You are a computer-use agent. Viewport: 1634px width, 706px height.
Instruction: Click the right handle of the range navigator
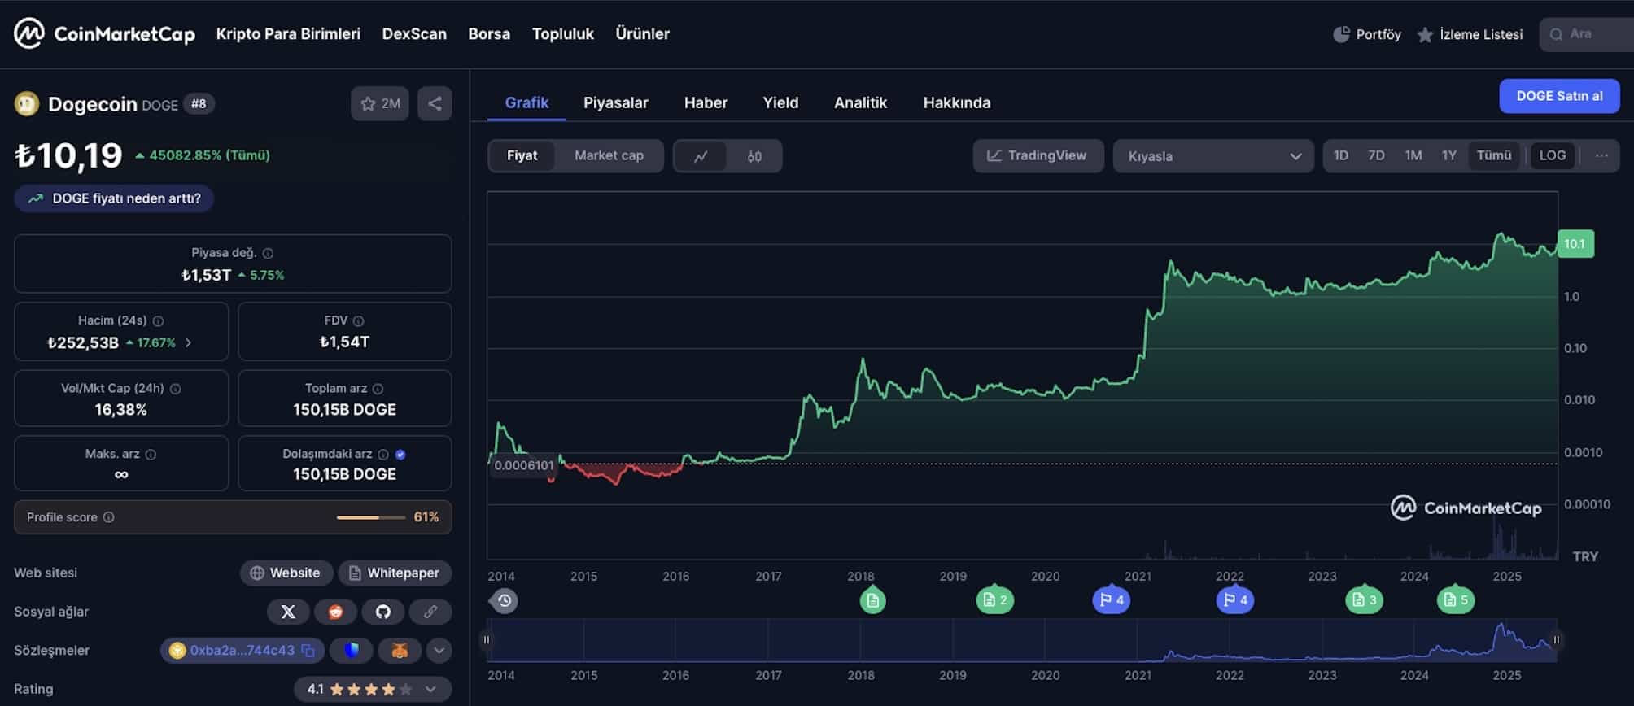1556,640
